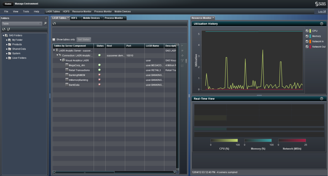
Task: Click the stop icon beside table
Action: point(182,51)
